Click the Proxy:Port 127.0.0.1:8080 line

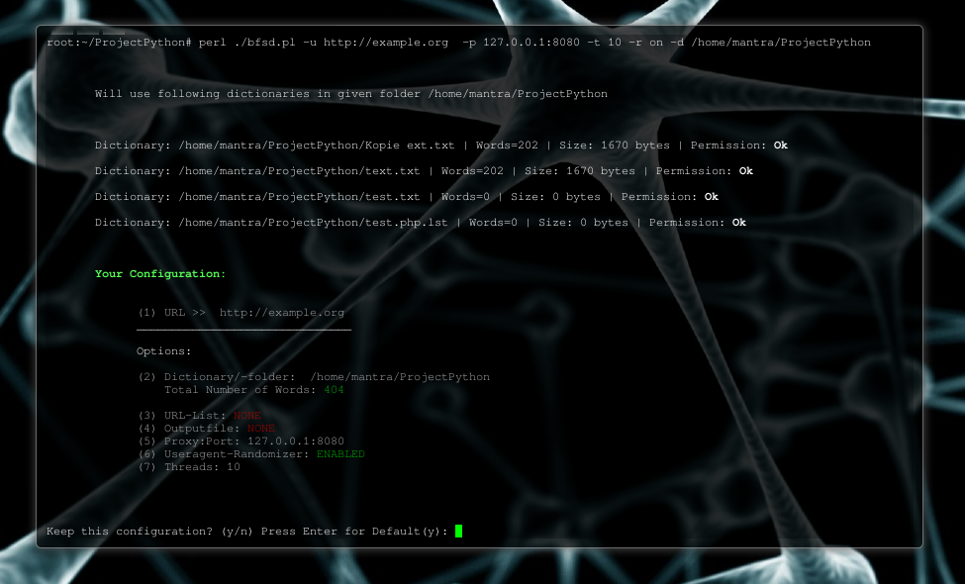[x=241, y=441]
